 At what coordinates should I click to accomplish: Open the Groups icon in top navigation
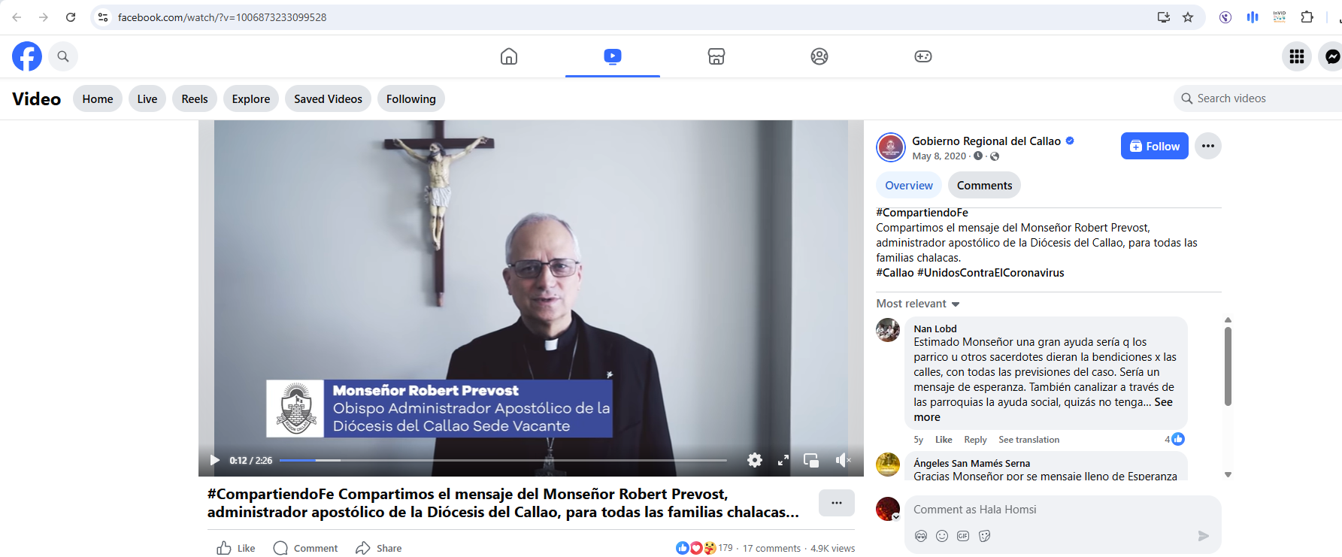point(819,56)
